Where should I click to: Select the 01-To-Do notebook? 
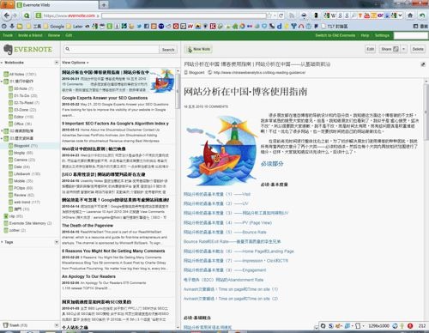[25, 95]
